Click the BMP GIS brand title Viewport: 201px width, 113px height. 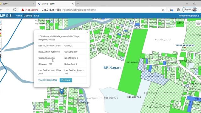6,16
